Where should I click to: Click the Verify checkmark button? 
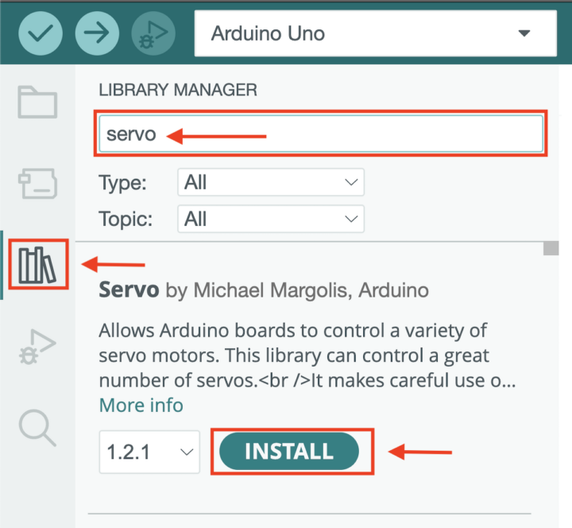[41, 33]
